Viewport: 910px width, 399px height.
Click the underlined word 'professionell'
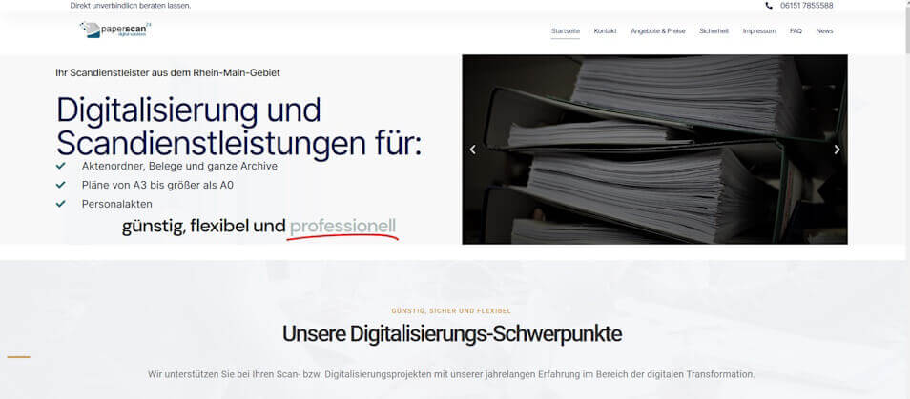point(343,227)
